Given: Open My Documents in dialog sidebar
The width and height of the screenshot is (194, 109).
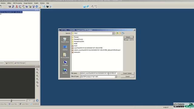Looking at the screenshot, I should [x=65, y=56].
